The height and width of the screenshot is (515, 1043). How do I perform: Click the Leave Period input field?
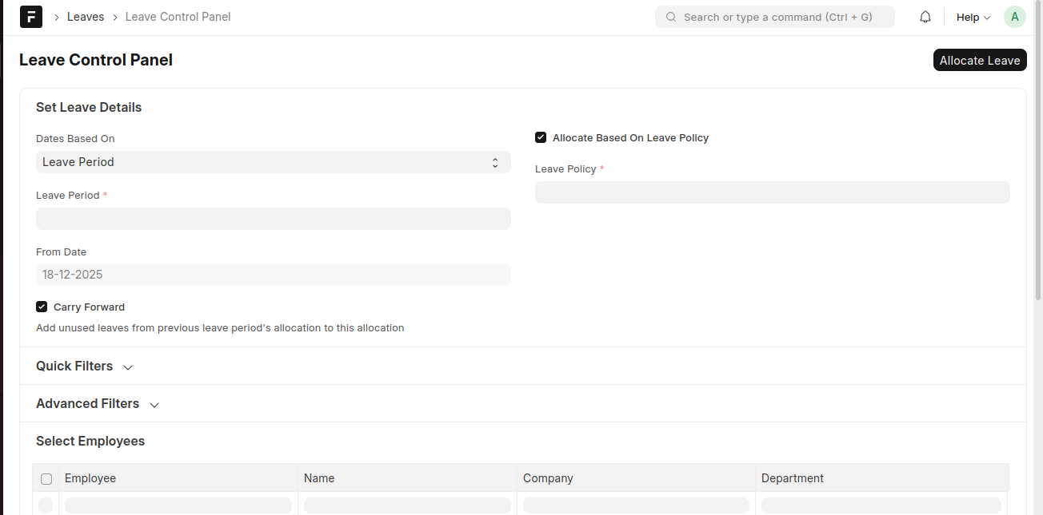click(x=273, y=219)
